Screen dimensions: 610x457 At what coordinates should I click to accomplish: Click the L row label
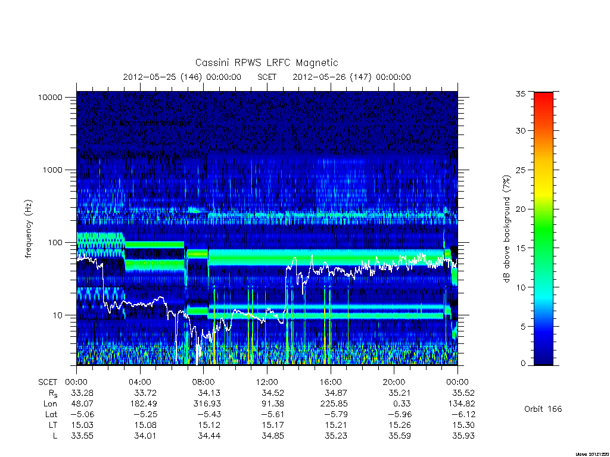point(55,436)
